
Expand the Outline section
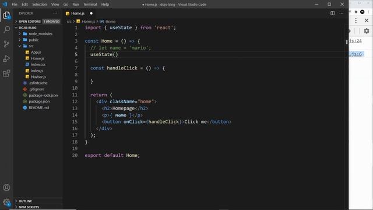(x=23, y=201)
